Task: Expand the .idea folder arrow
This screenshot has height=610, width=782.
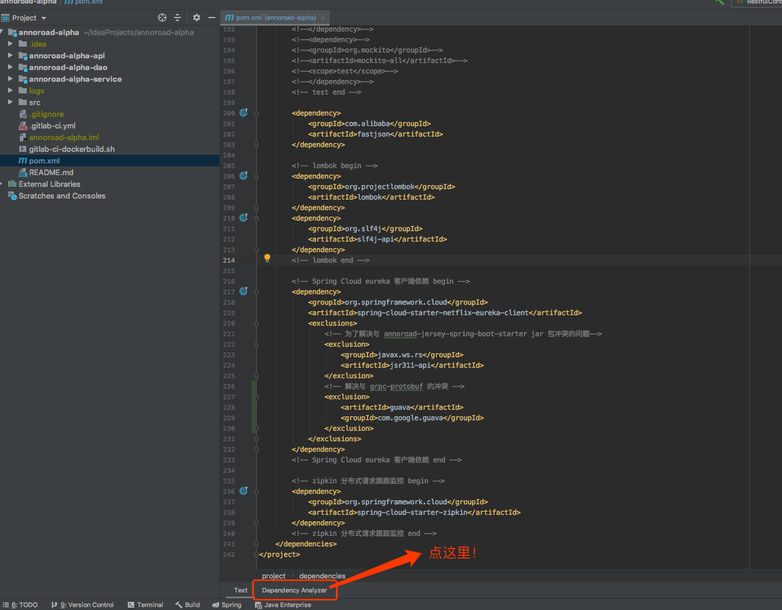Action: coord(10,44)
